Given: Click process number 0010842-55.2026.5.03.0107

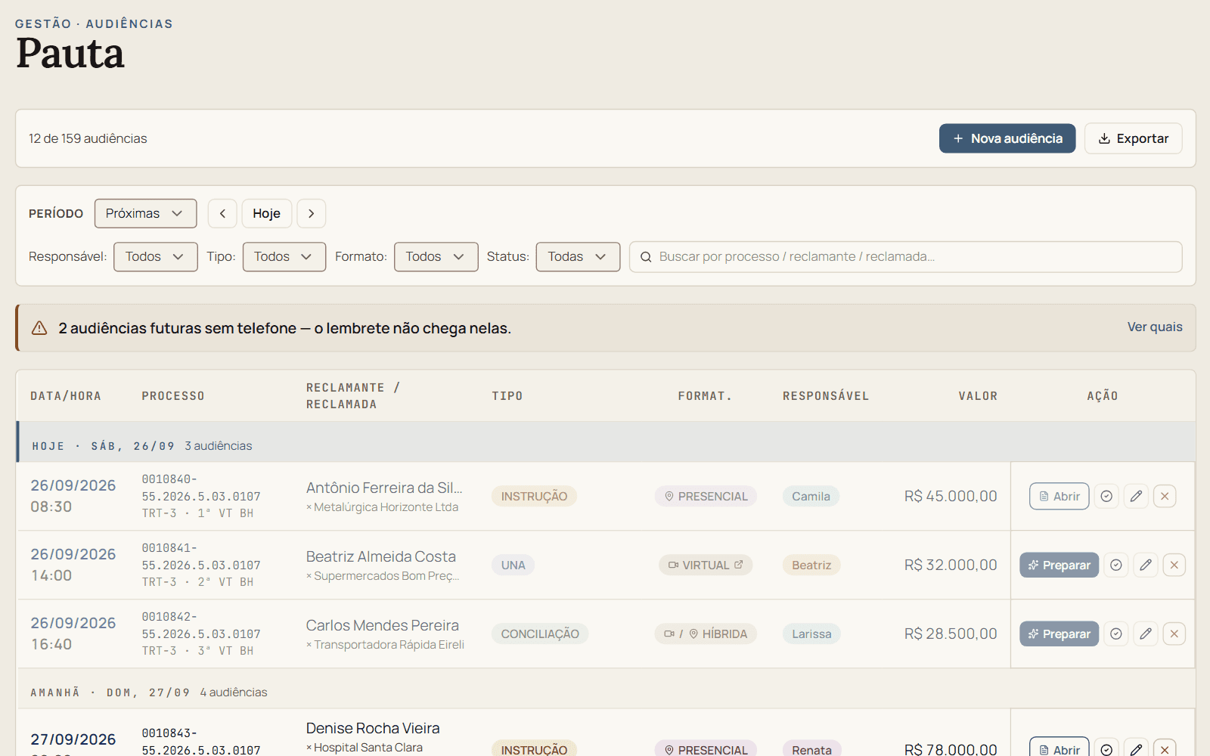Looking at the screenshot, I should (201, 625).
